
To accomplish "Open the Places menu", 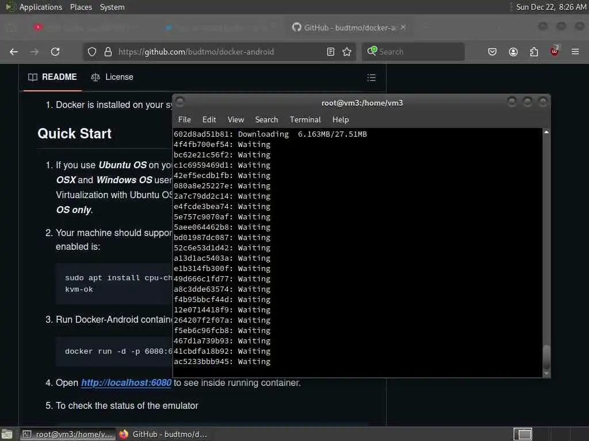I will pyautogui.click(x=81, y=7).
